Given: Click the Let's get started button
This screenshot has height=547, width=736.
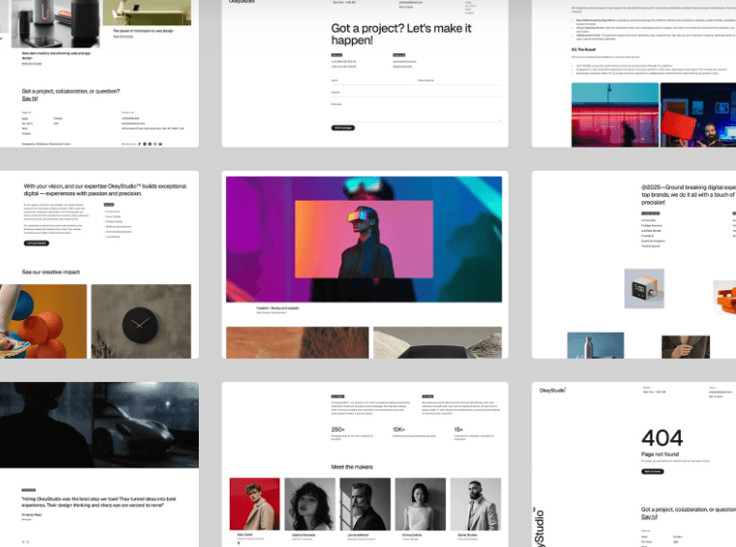Looking at the screenshot, I should tap(37, 243).
